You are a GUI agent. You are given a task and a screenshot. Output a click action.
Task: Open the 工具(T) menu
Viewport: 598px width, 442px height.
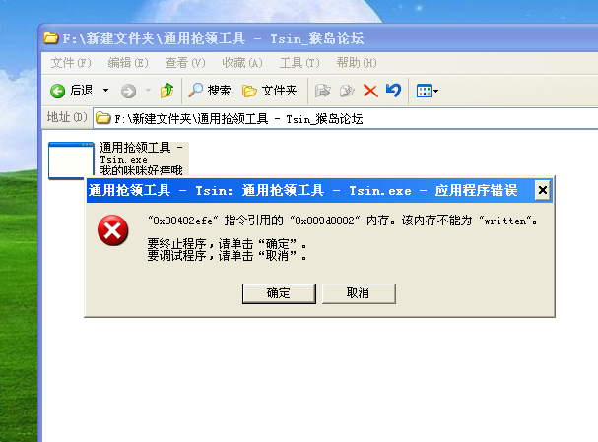[x=299, y=62]
